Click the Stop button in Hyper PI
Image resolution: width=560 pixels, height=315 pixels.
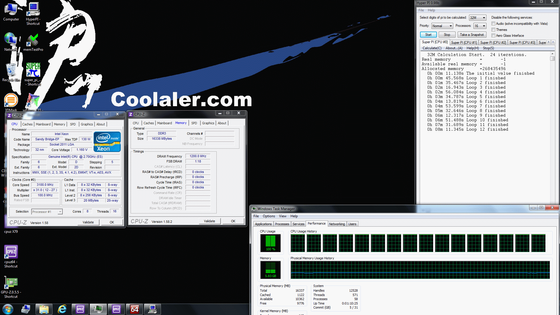(x=447, y=35)
